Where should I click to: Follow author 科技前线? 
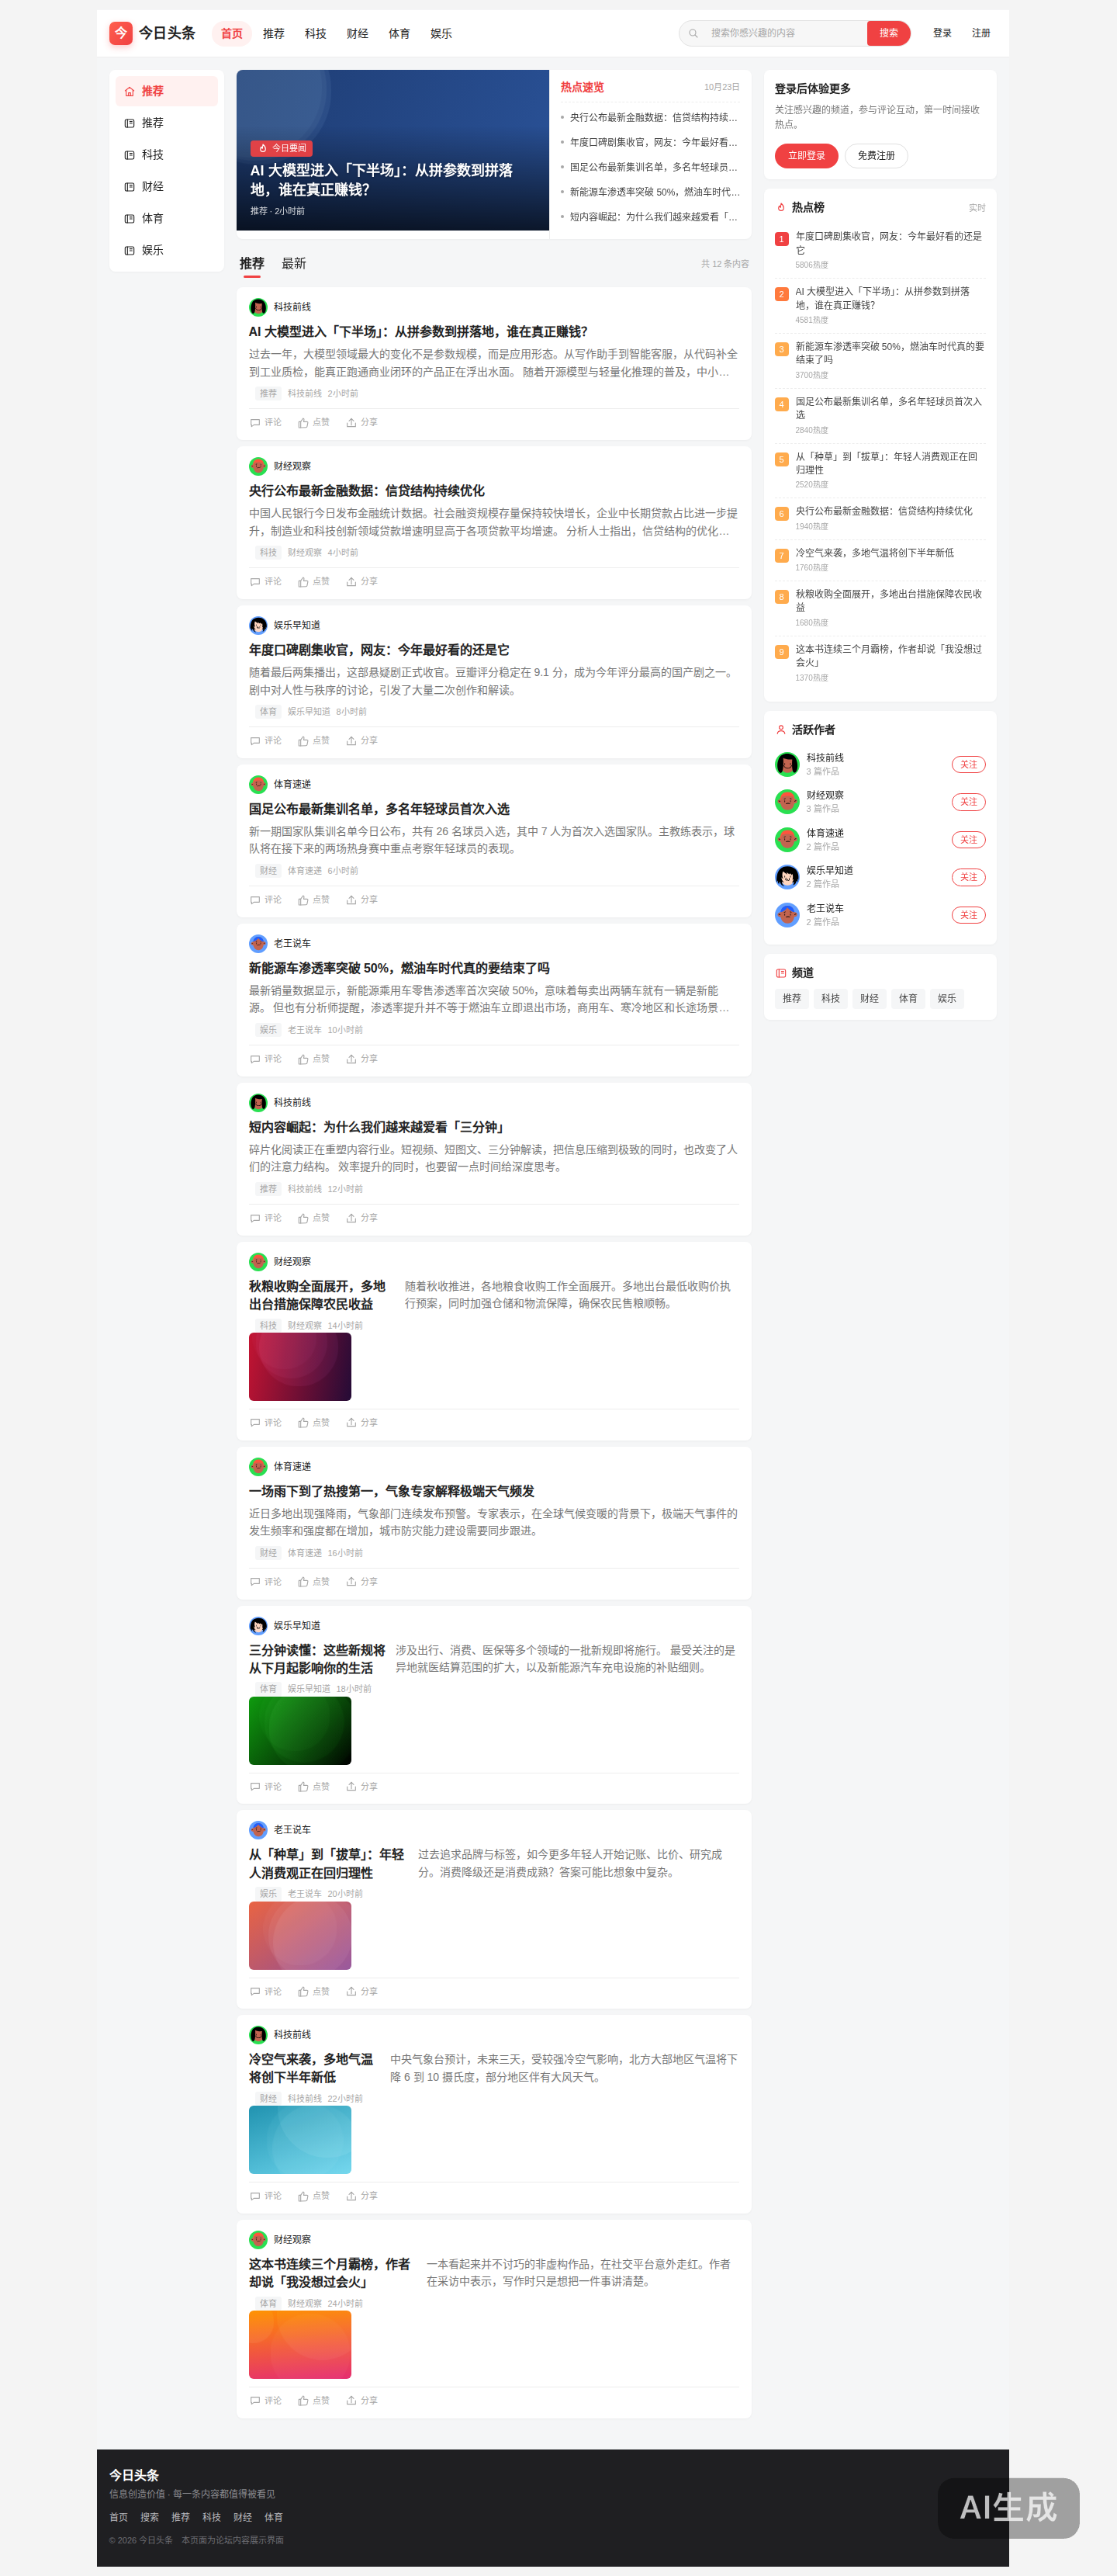click(967, 764)
